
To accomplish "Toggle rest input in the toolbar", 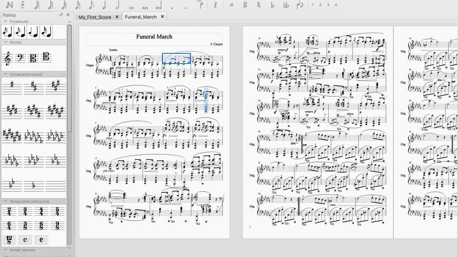I will pos(216,4).
